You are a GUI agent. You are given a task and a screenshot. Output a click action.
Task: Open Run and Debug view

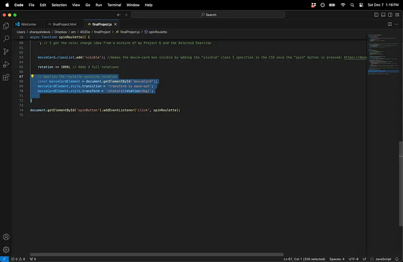click(6, 64)
